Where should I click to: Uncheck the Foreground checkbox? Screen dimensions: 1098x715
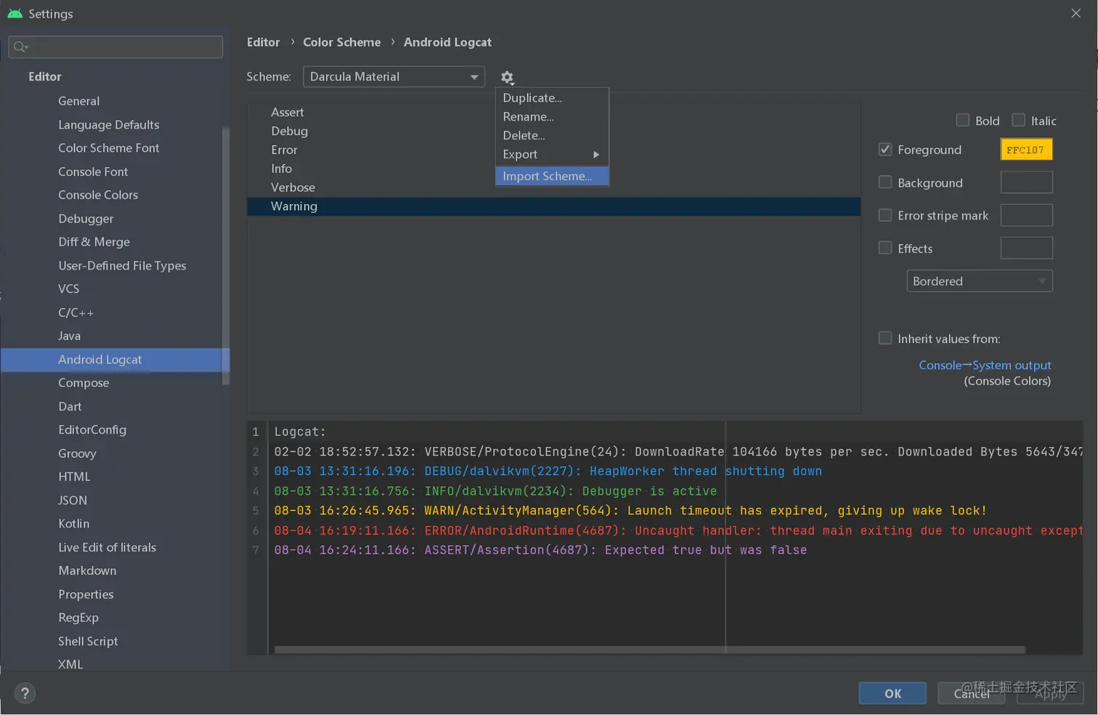click(x=885, y=150)
